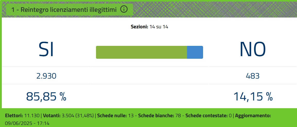Viewport: 297px width, 127px height.
Task: Click the Votanti 3.504 (31,48%) figure
Action: click(68, 116)
